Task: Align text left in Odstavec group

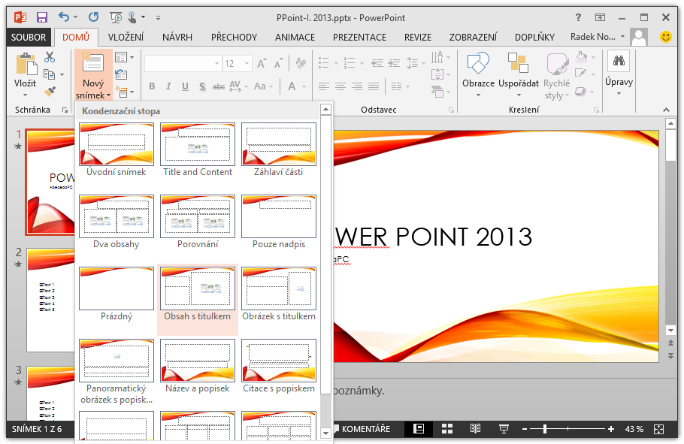Action: coord(324,86)
